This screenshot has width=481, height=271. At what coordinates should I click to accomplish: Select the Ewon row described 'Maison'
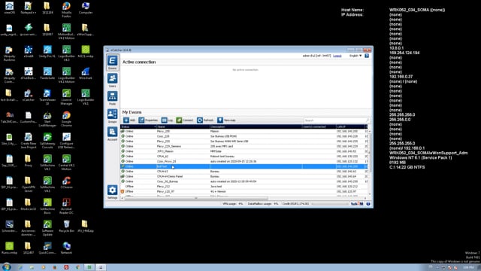244,131
